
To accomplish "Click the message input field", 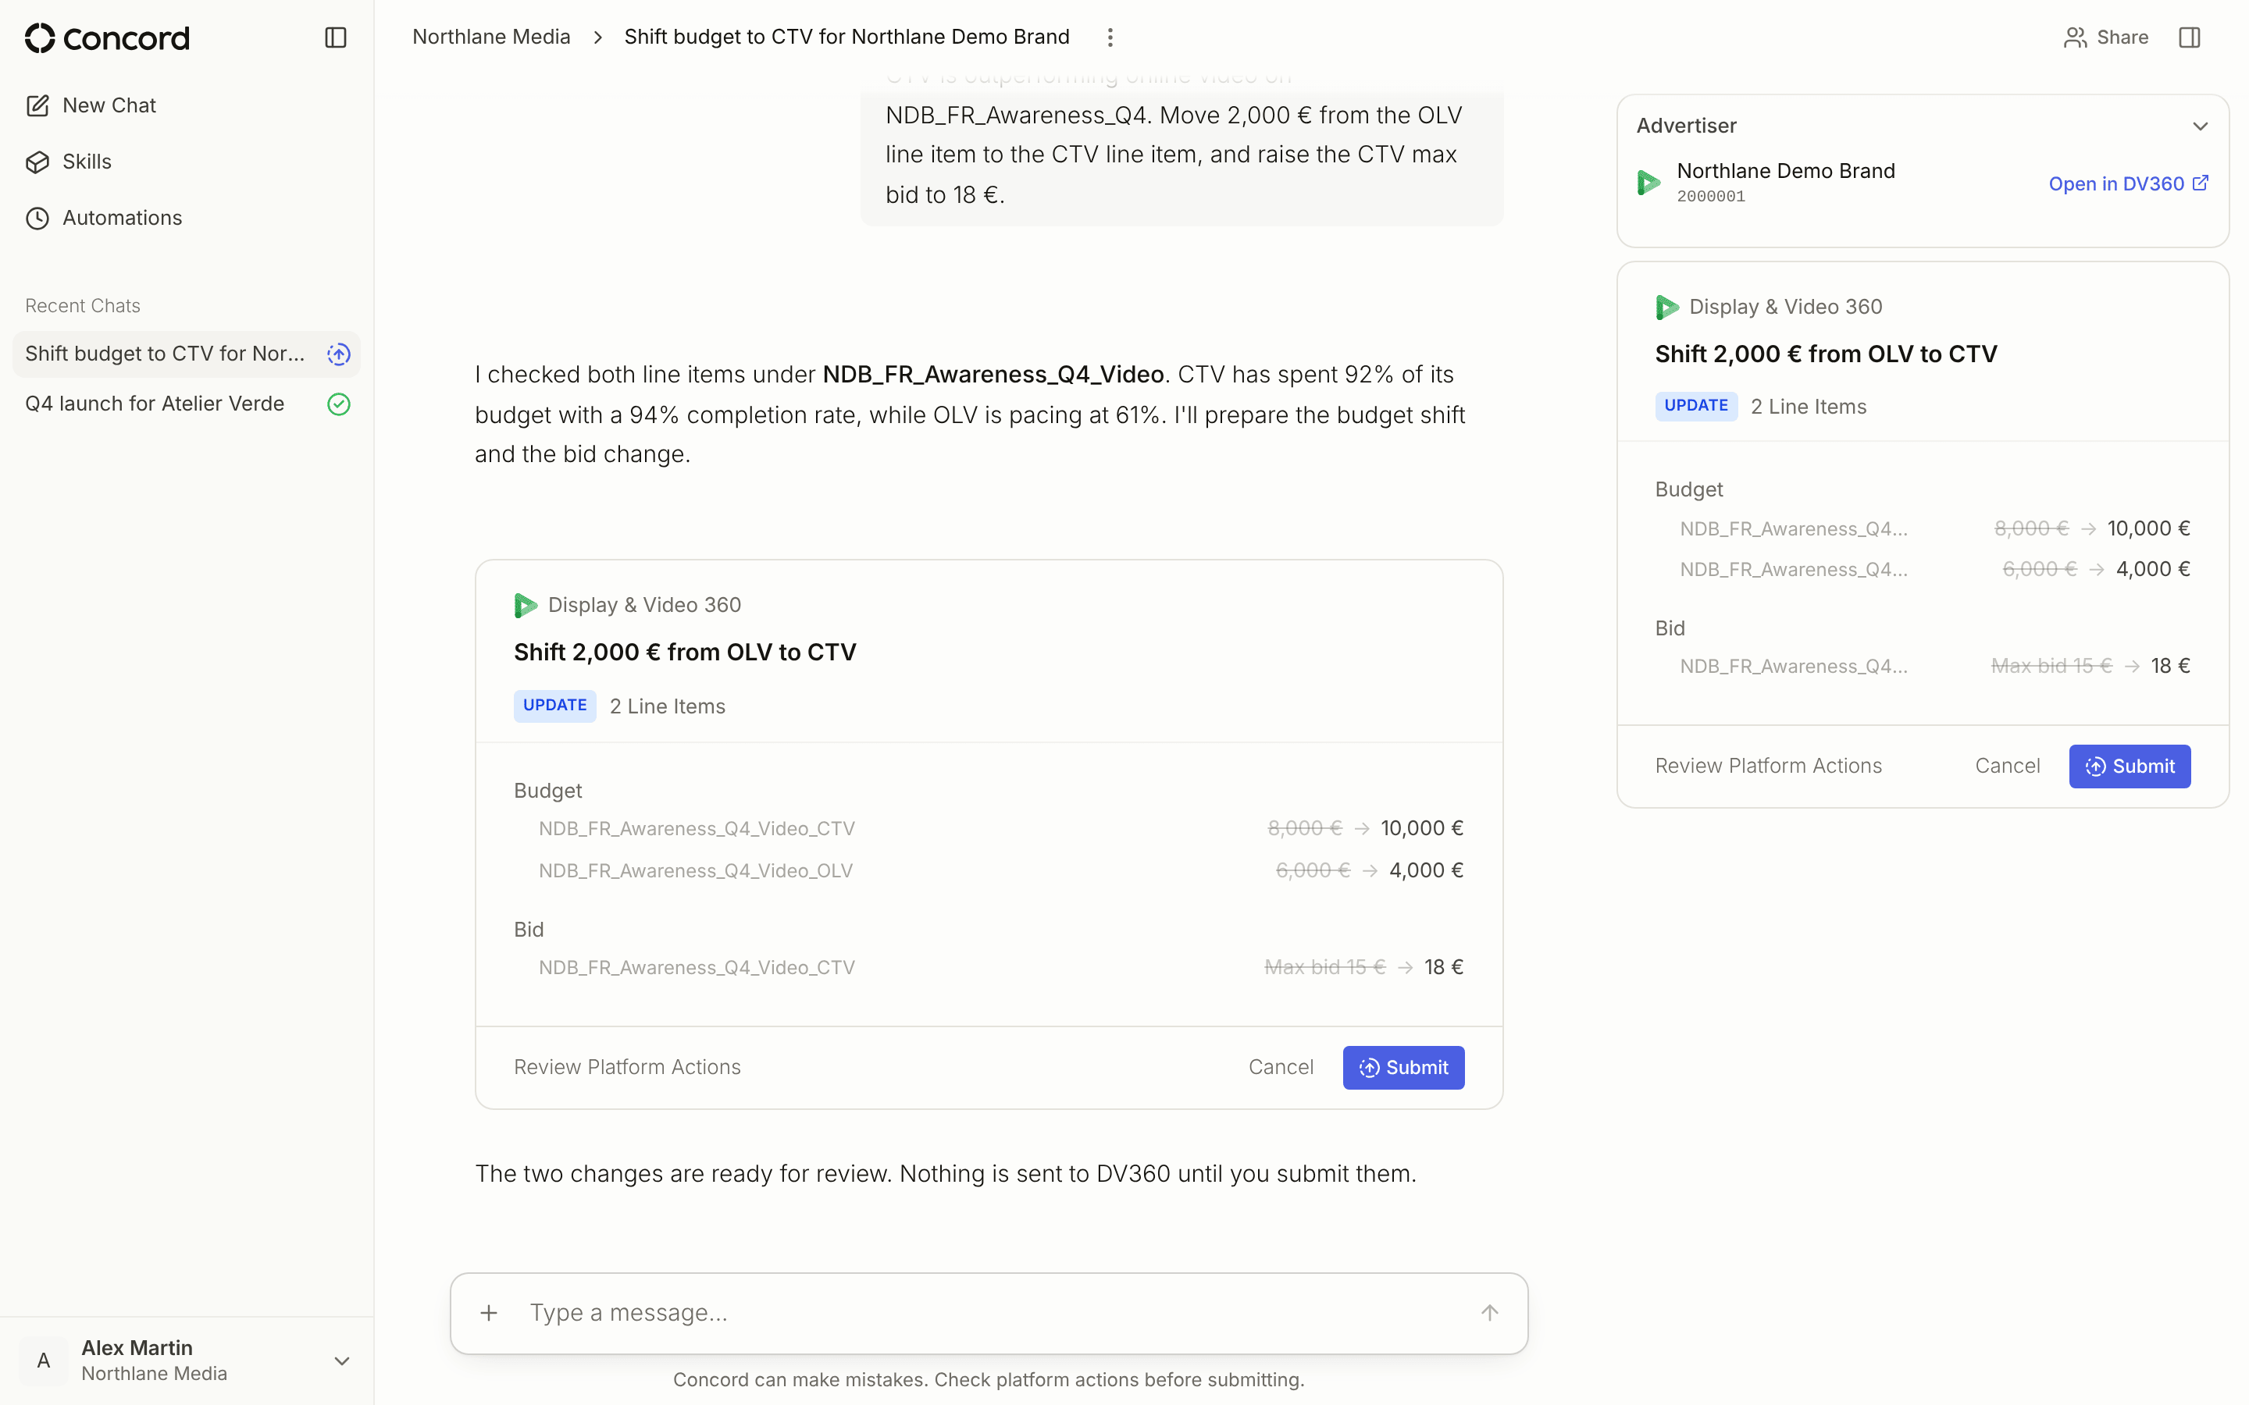I will (x=989, y=1312).
